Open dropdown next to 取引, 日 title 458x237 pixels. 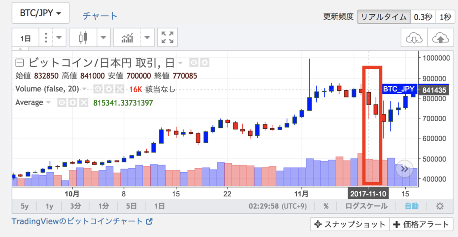180,63
